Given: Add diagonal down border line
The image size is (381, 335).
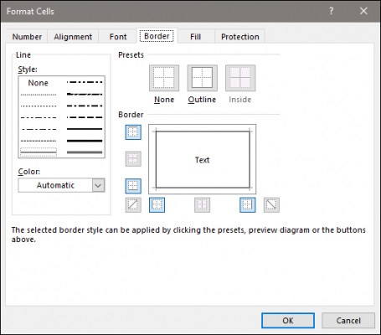Looking at the screenshot, I should pyautogui.click(x=271, y=205).
